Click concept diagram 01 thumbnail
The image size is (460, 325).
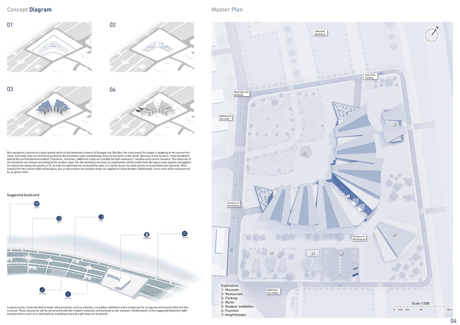[x=49, y=47]
